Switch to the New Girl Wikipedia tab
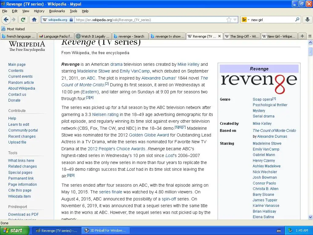 point(279,36)
